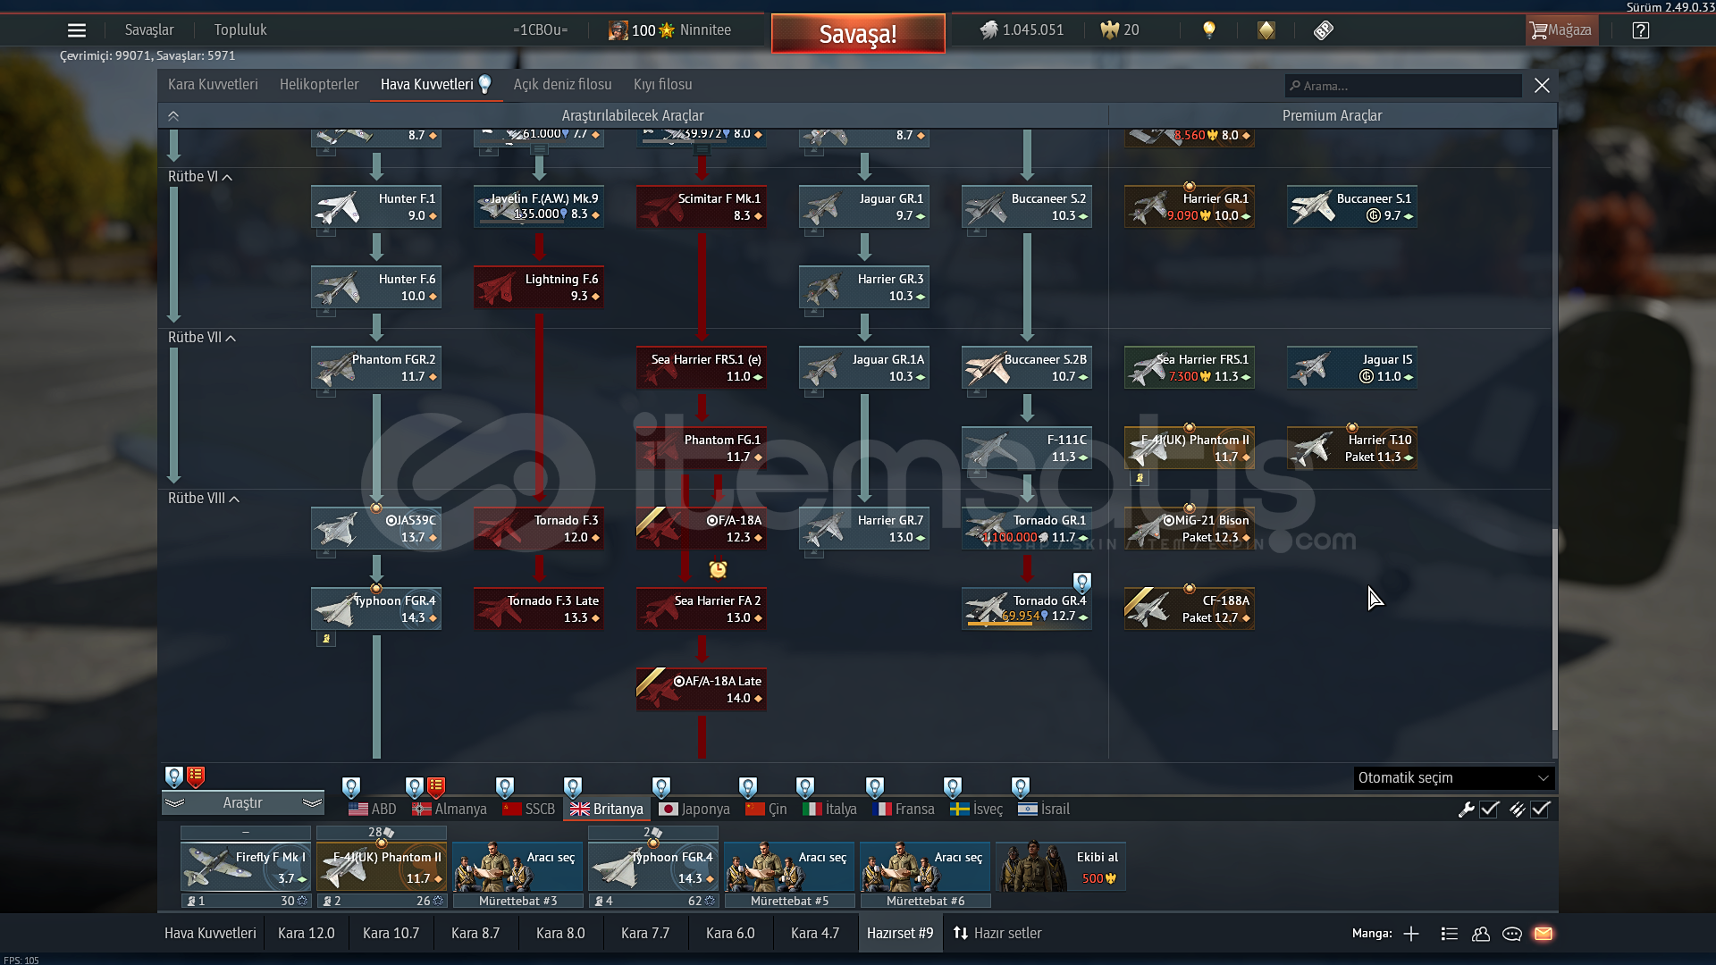
Task: Select the Japonya nation tab
Action: pos(694,810)
